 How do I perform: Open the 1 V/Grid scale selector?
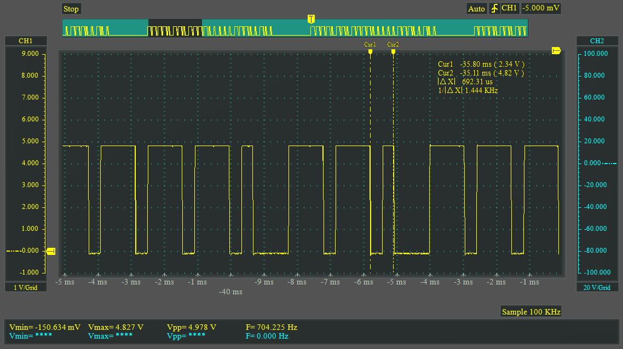tap(26, 288)
